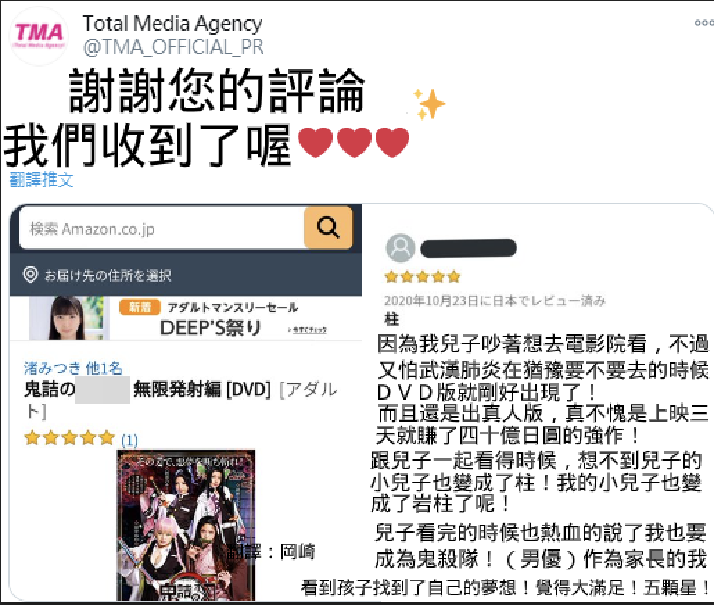Click the 翻譯推文 translate tweet link
This screenshot has width=714, height=605.
point(42,180)
